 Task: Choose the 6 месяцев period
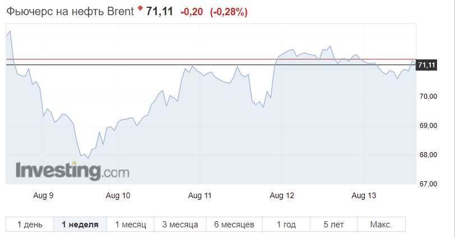click(x=234, y=225)
